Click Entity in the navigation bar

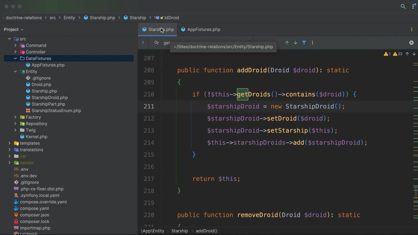click(x=69, y=18)
